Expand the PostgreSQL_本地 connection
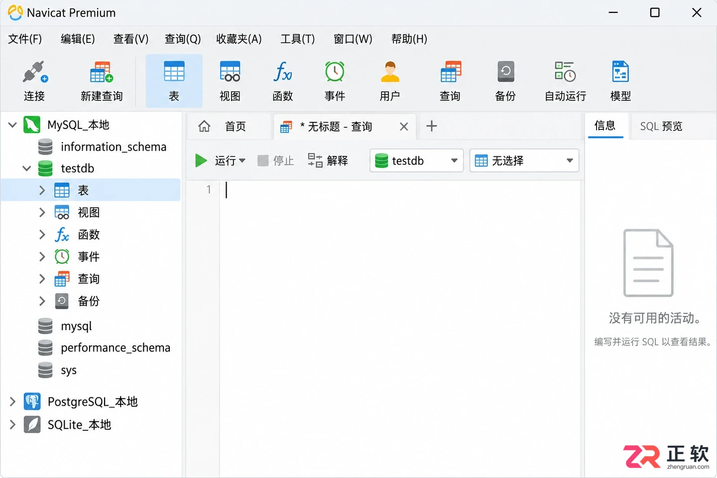717x478 pixels. coord(12,401)
